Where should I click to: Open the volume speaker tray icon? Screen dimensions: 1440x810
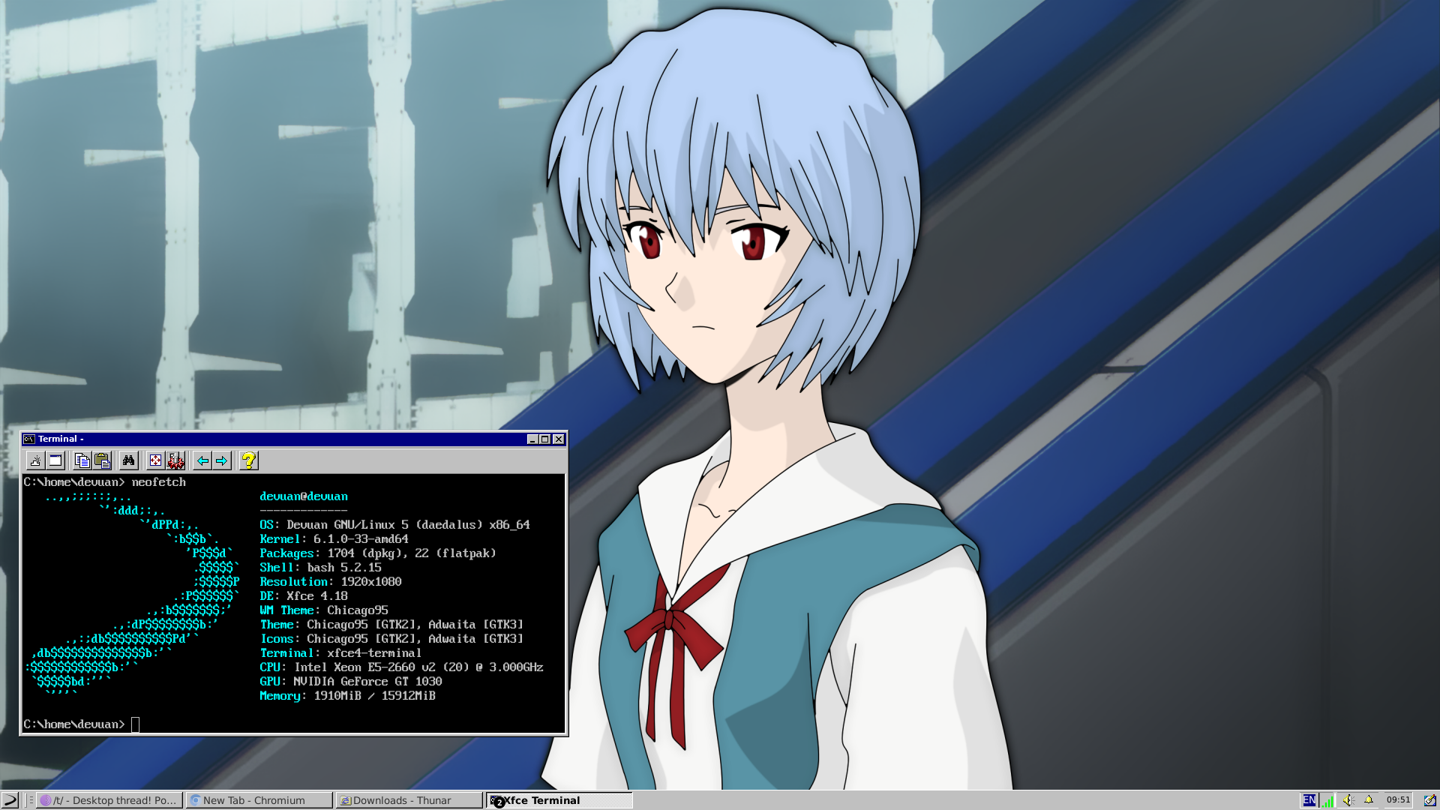tap(1348, 800)
